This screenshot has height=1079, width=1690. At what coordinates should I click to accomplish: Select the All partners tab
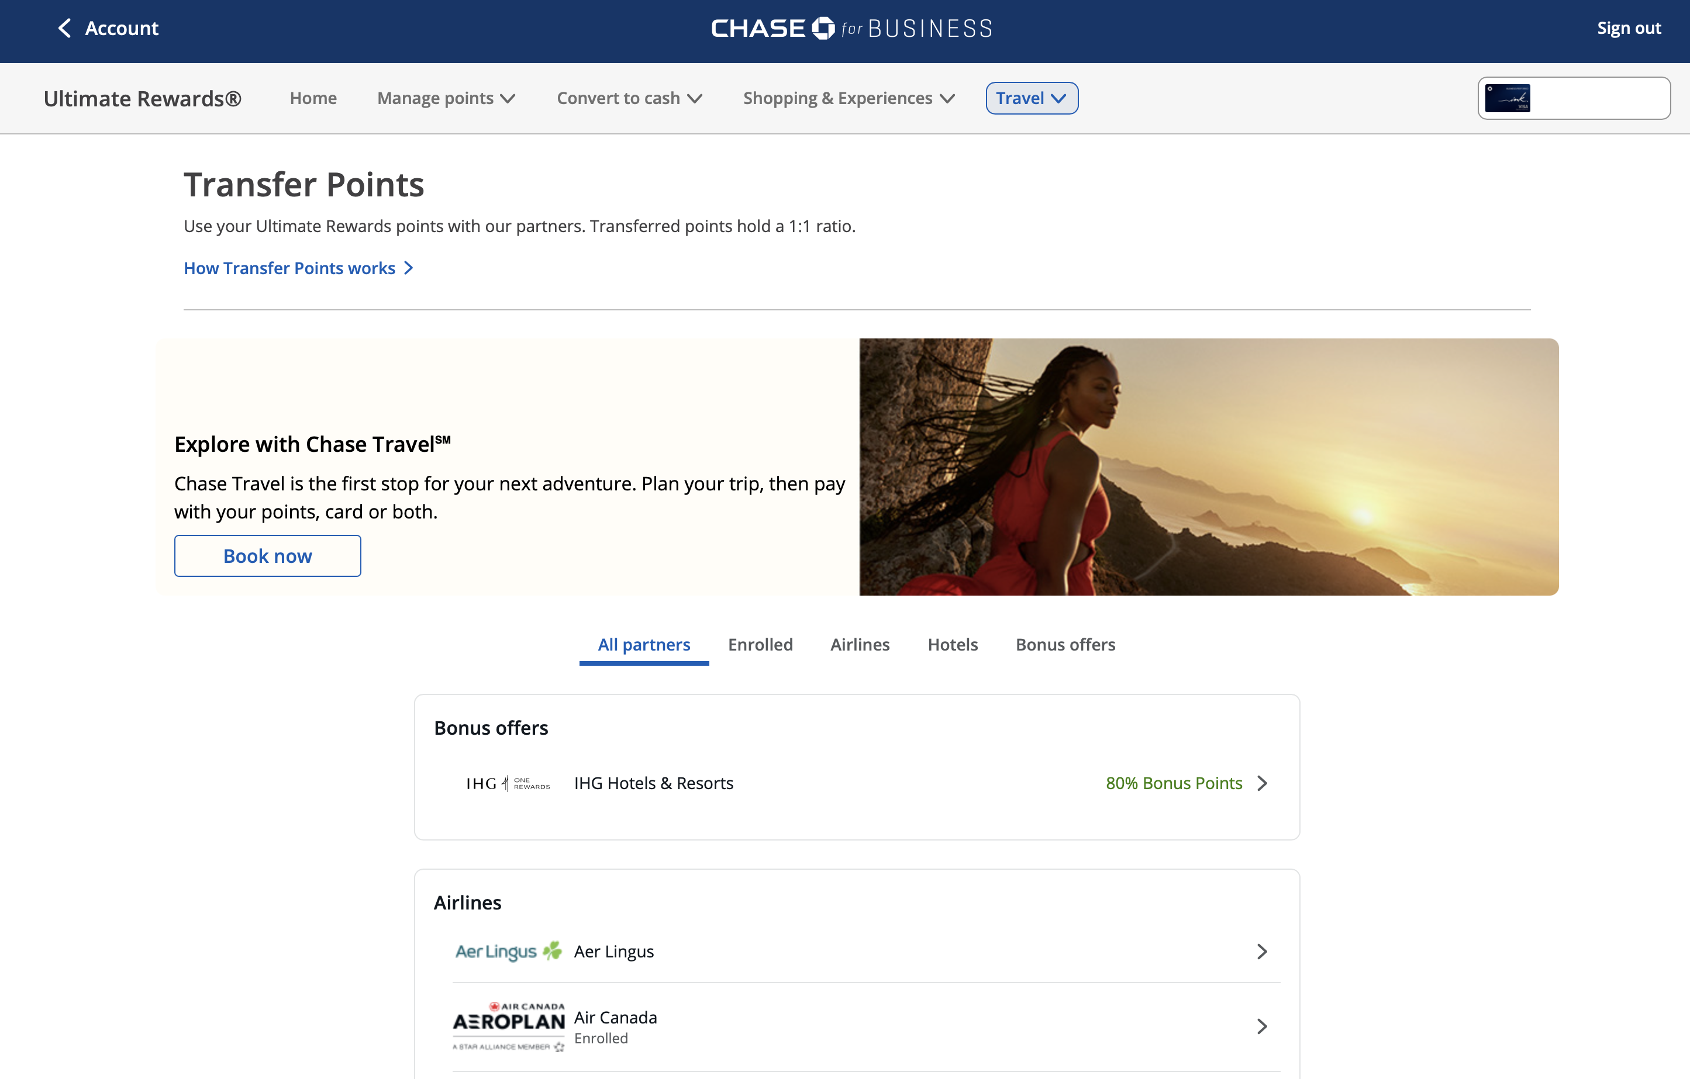coord(644,645)
